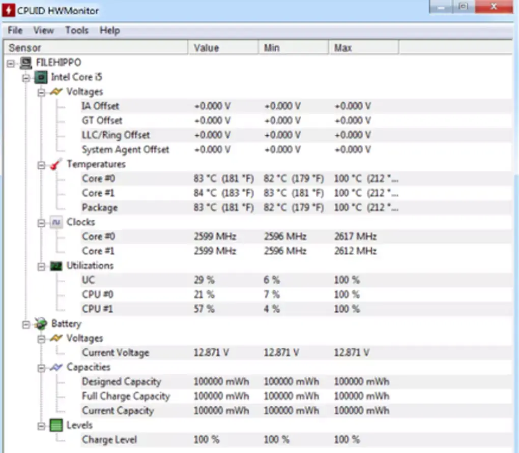Select the CPU #0 utilization row
519x453 pixels.
click(x=296, y=294)
